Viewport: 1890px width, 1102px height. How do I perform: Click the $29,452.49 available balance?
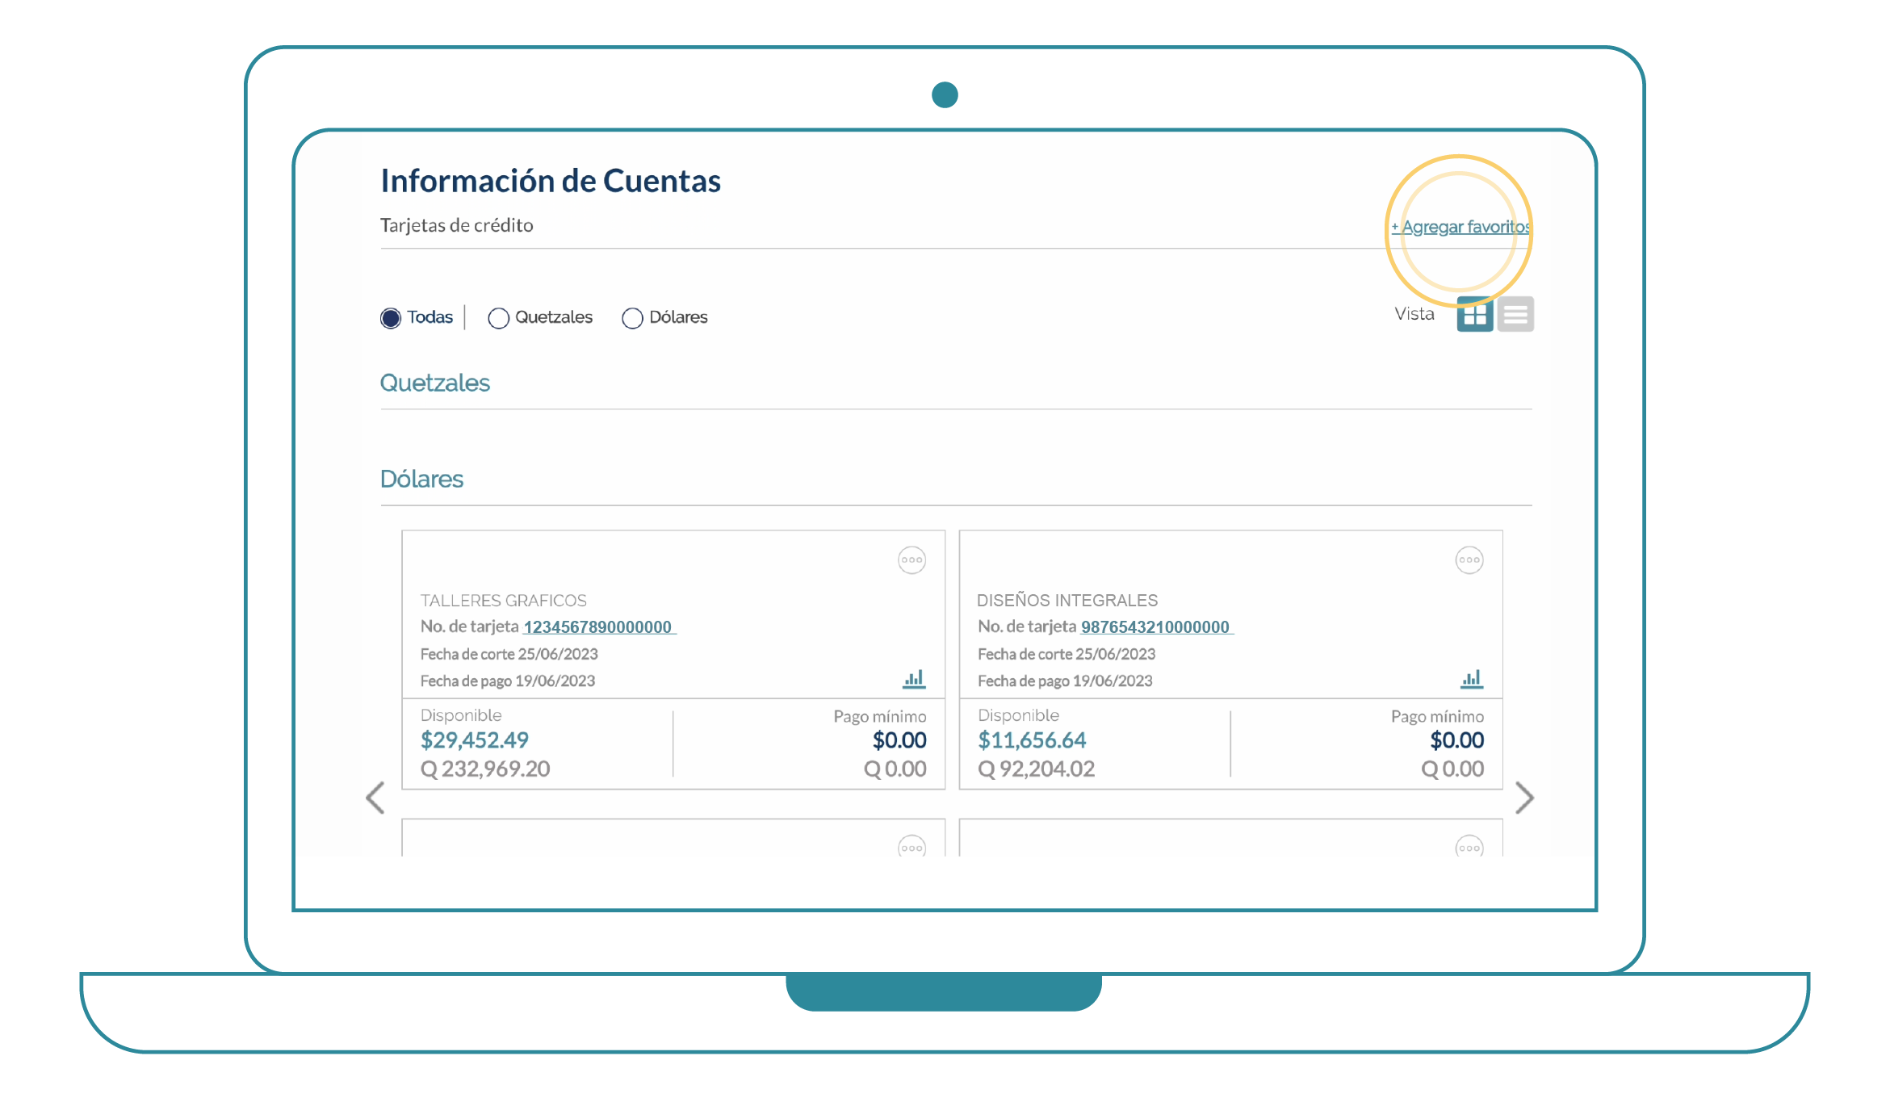click(x=475, y=740)
